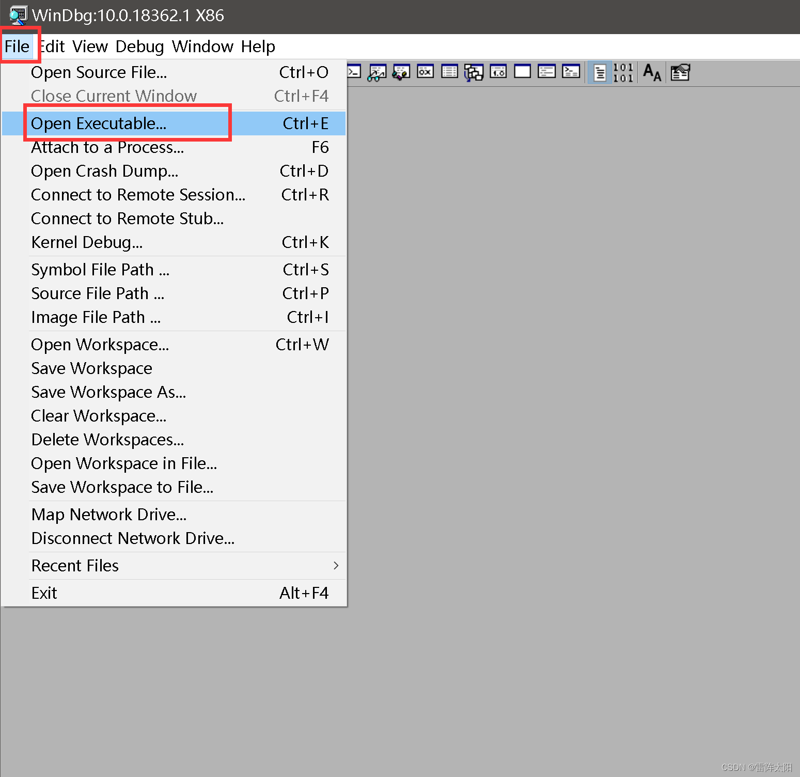Select Map Network Drive... entry
This screenshot has width=800, height=777.
coord(174,515)
